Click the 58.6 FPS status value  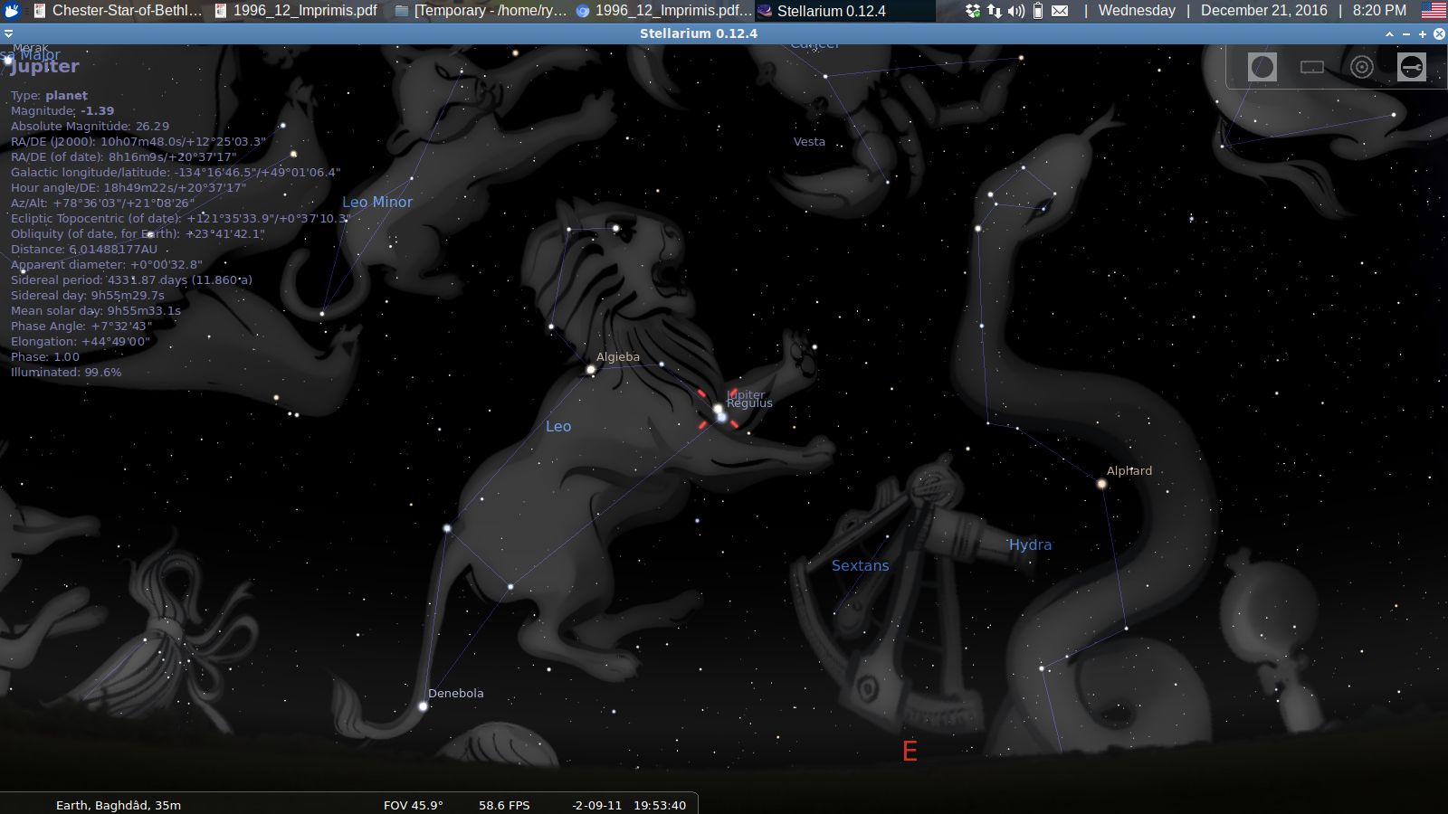click(x=504, y=805)
